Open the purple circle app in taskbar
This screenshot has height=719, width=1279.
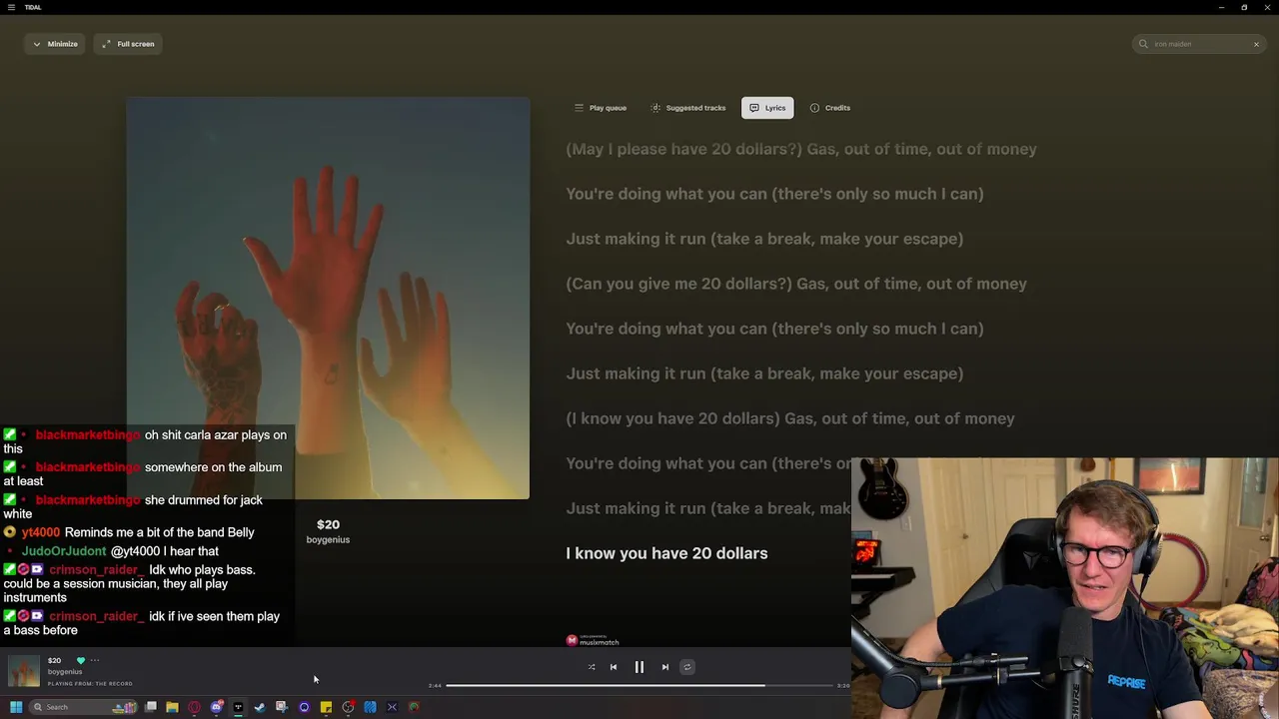pos(304,707)
